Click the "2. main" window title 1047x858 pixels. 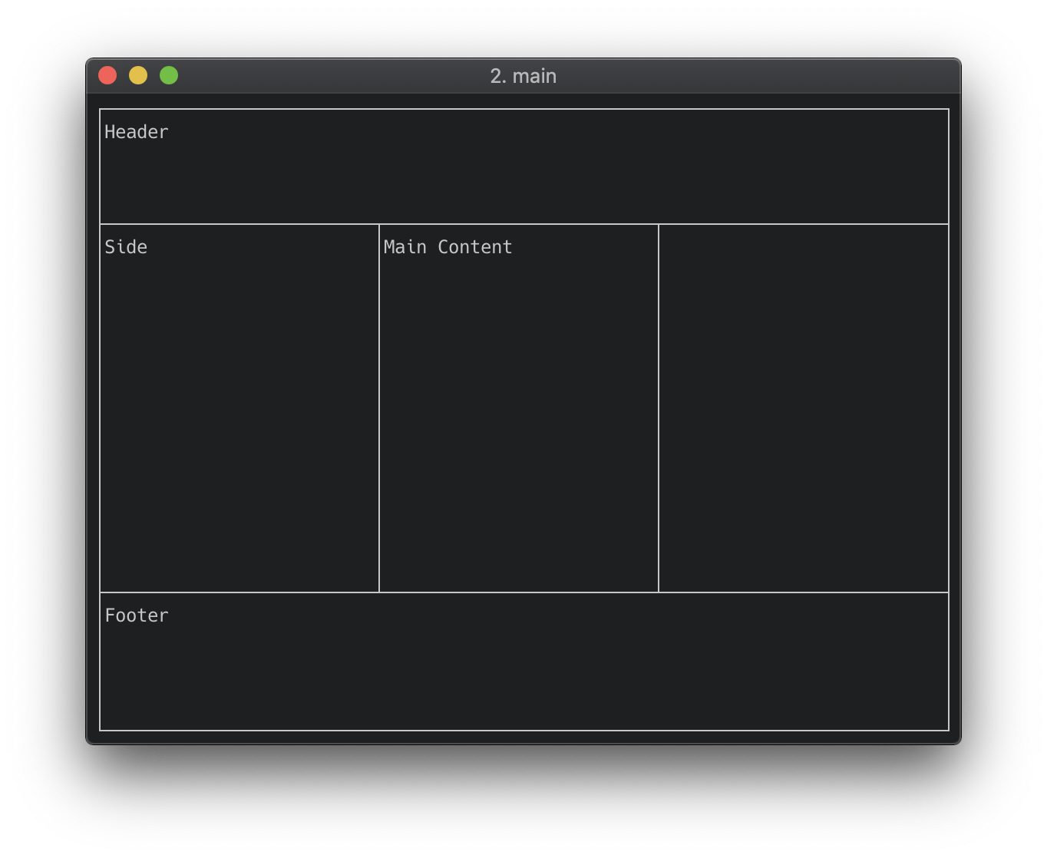[x=523, y=76]
